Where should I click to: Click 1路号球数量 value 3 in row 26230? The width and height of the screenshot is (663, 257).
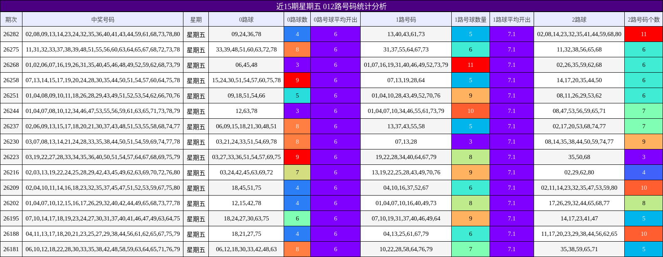click(x=470, y=142)
